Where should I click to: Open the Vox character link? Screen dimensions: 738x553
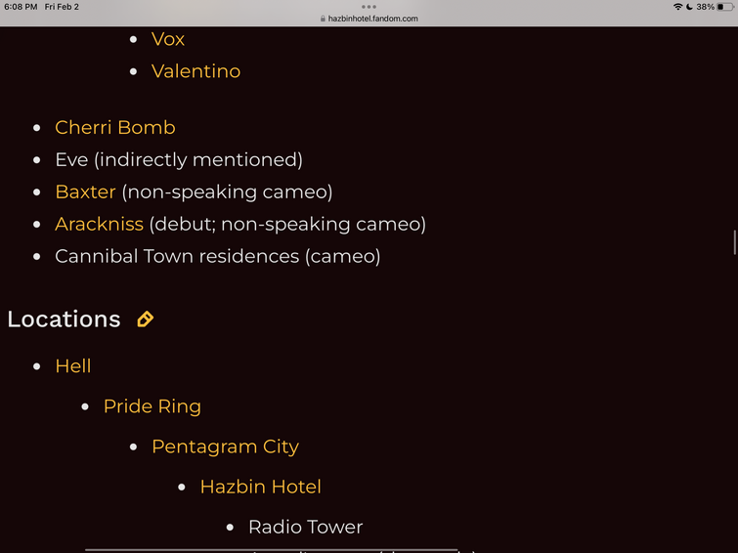pyautogui.click(x=168, y=39)
